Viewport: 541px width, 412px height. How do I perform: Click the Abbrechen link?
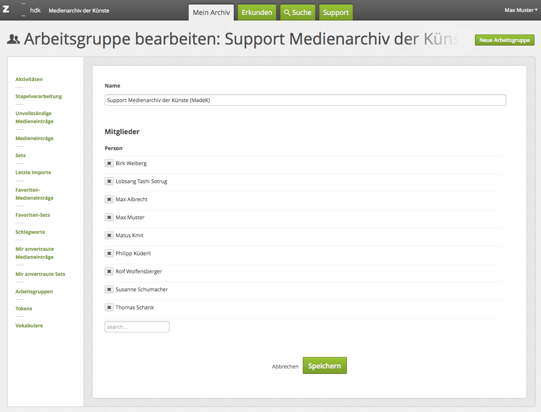pos(285,366)
